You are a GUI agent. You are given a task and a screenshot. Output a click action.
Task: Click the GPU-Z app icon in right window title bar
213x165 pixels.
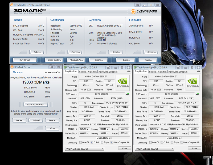click(135, 67)
